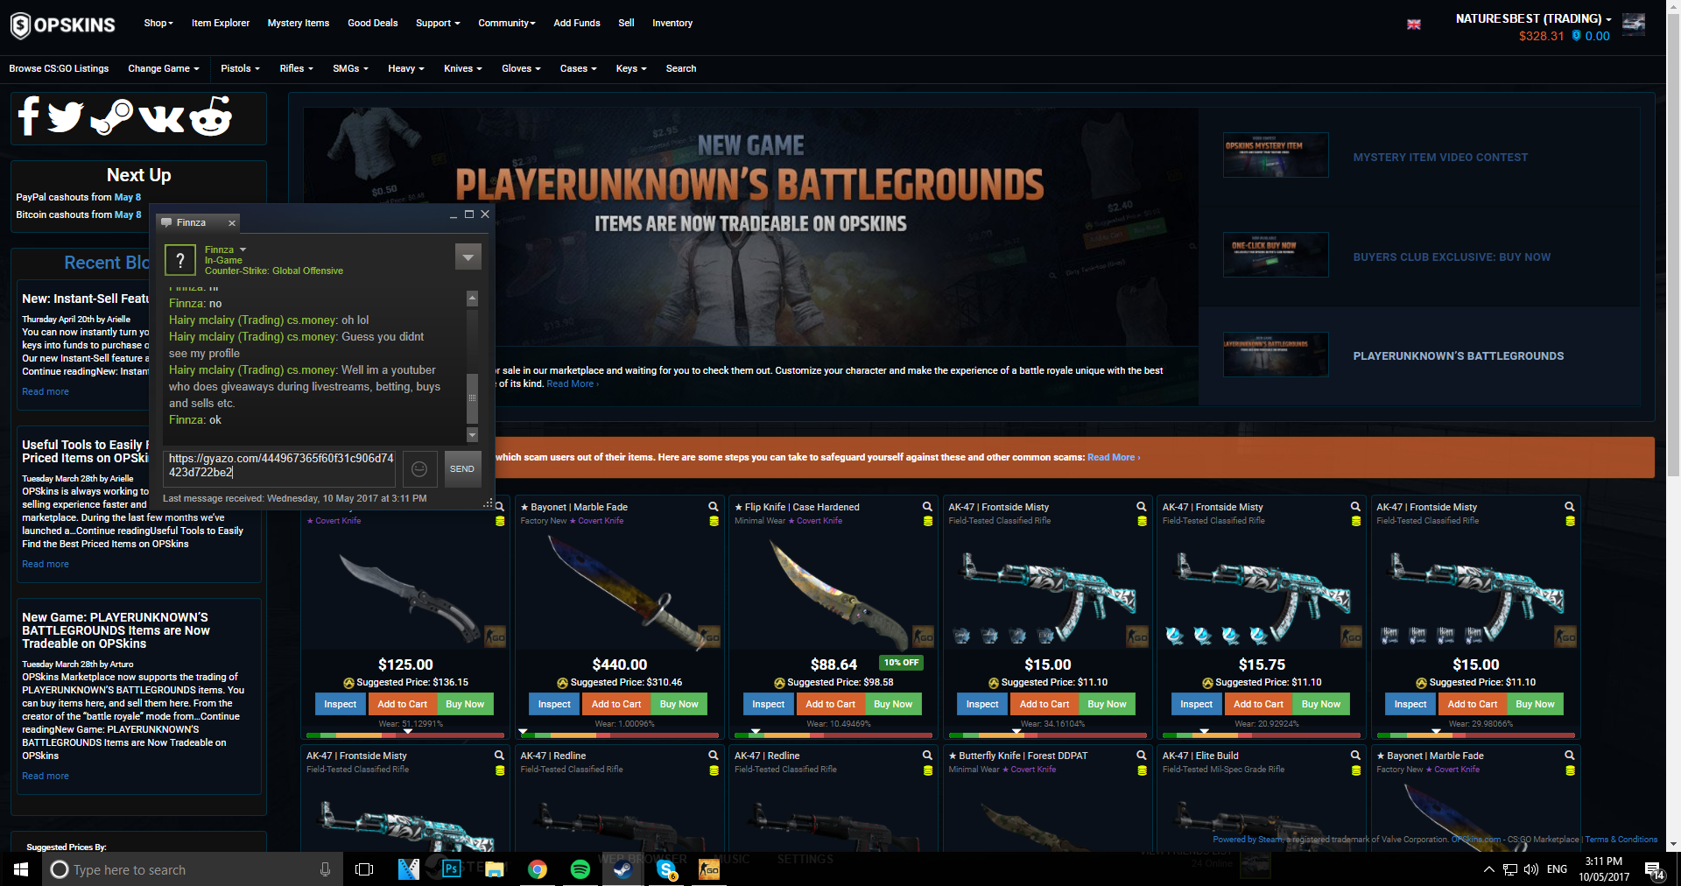Open the Knives category dropdown
Image resolution: width=1681 pixels, height=886 pixels.
coord(463,68)
